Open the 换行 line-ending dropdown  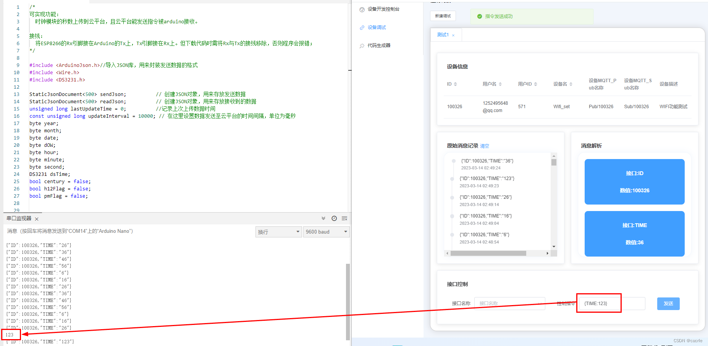[x=279, y=232]
